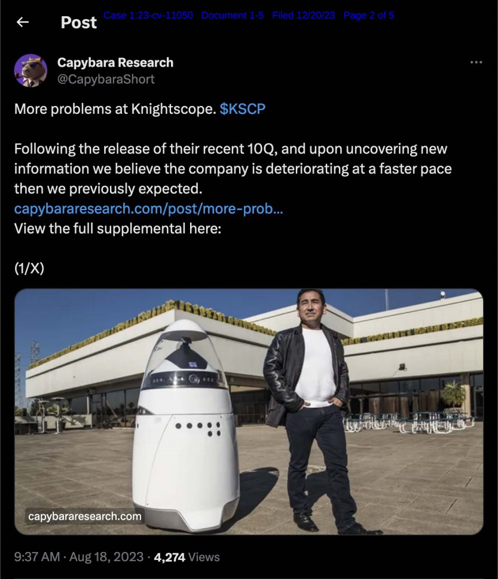Viewport: 498px width, 579px height.
Task: Open the capybararesearch.com/post/more-prob... link
Action: 148,208
